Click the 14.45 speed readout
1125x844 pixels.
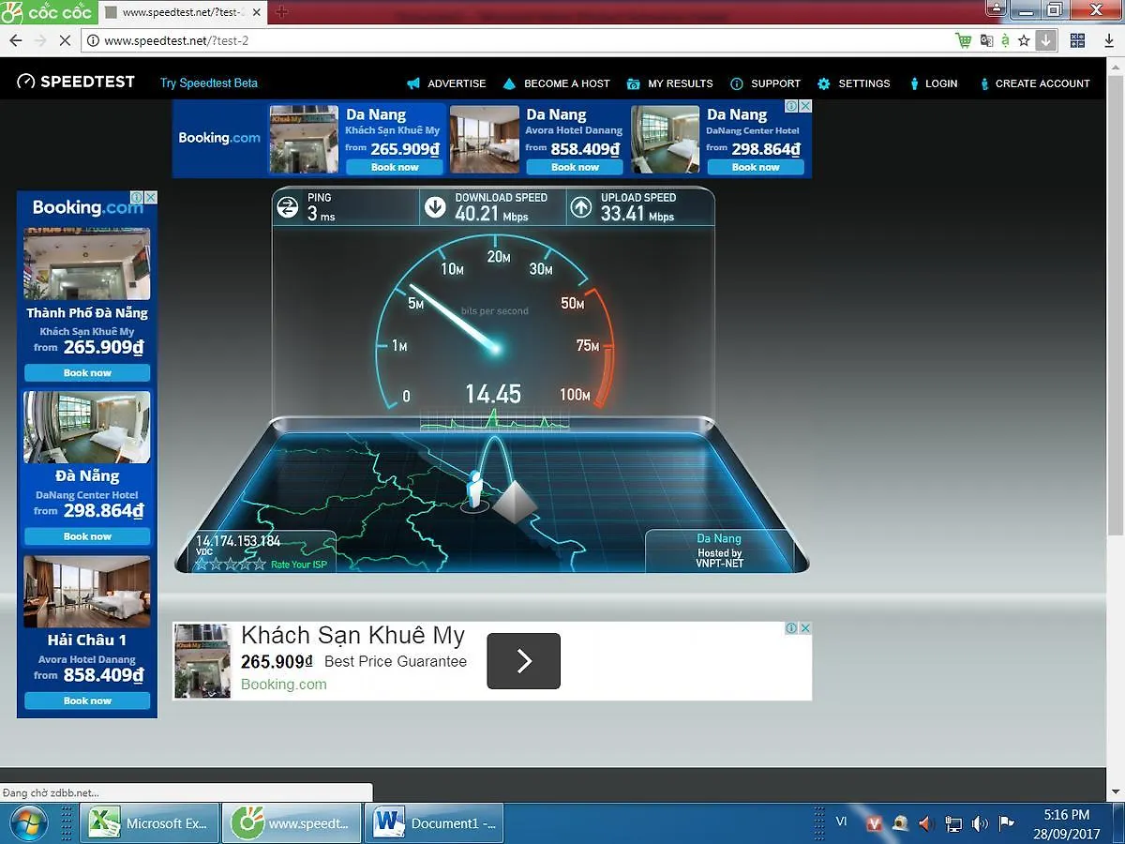click(493, 394)
